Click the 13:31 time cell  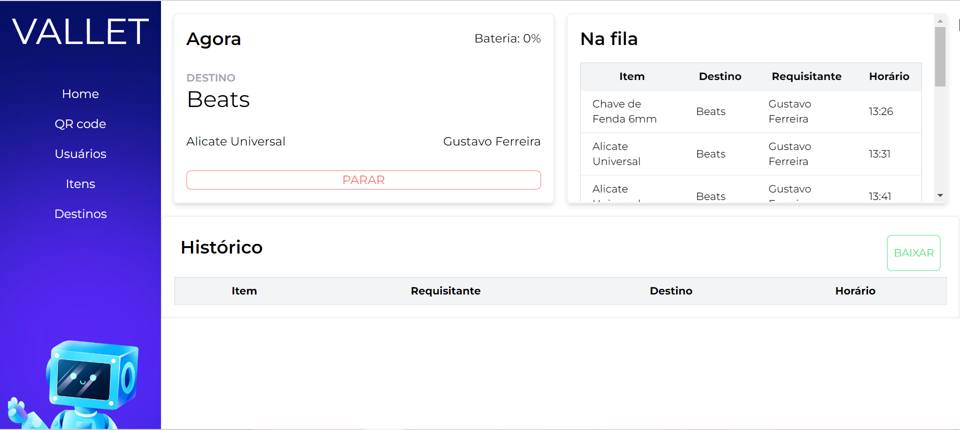tap(879, 154)
